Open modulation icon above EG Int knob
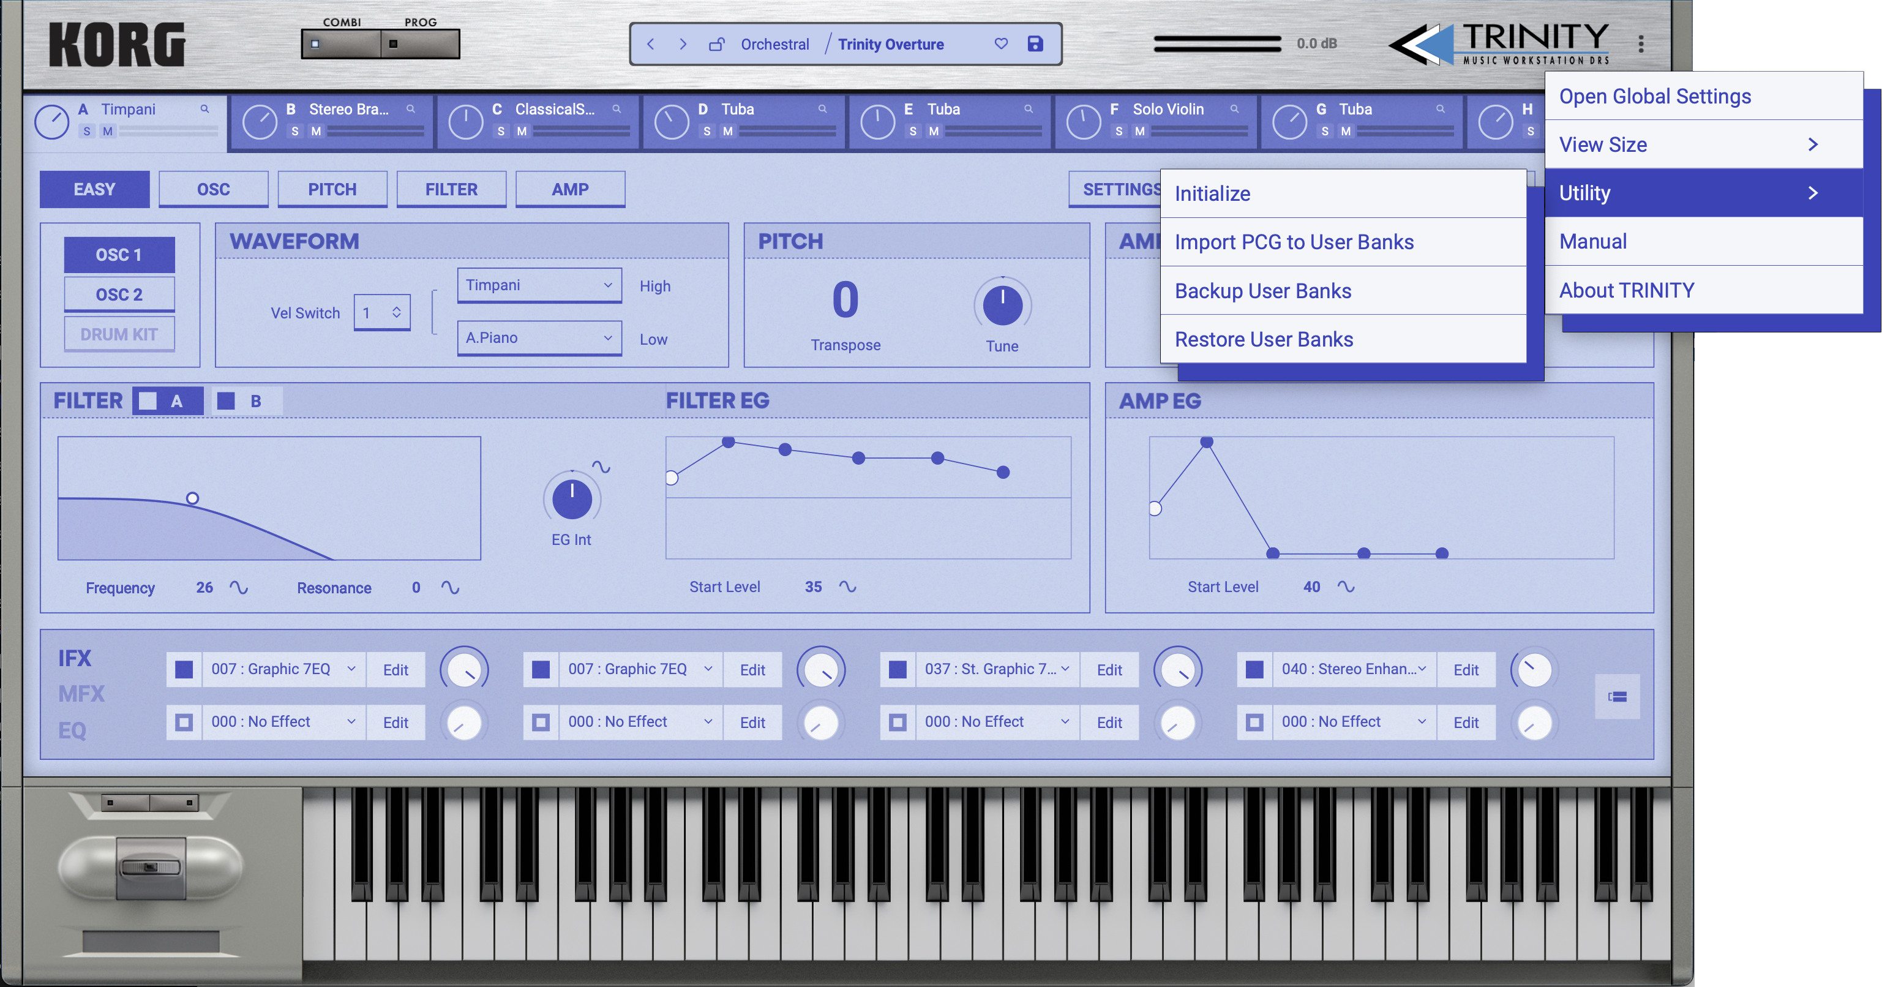1882x987 pixels. pyautogui.click(x=601, y=467)
